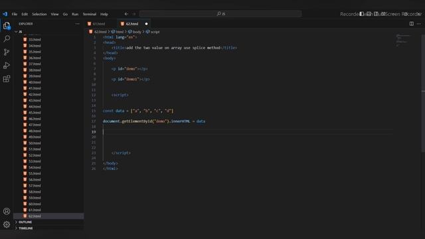Open 52.html in the explorer
Screen dimensions: 425x239
tap(35, 155)
